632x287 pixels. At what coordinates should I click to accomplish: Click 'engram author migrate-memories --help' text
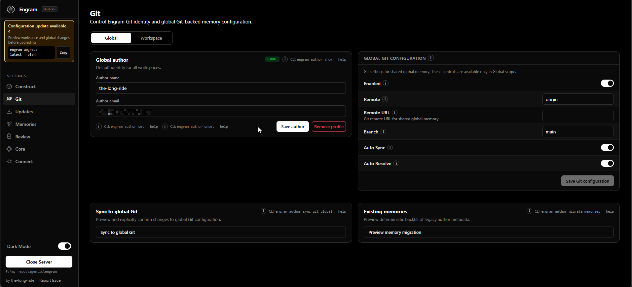pos(577,211)
